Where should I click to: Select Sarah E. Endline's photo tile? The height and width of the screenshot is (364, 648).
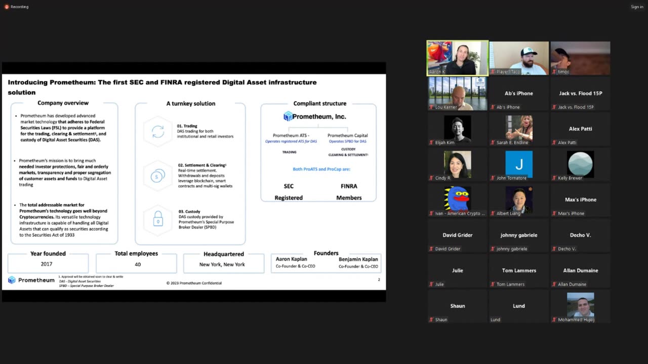point(519,129)
